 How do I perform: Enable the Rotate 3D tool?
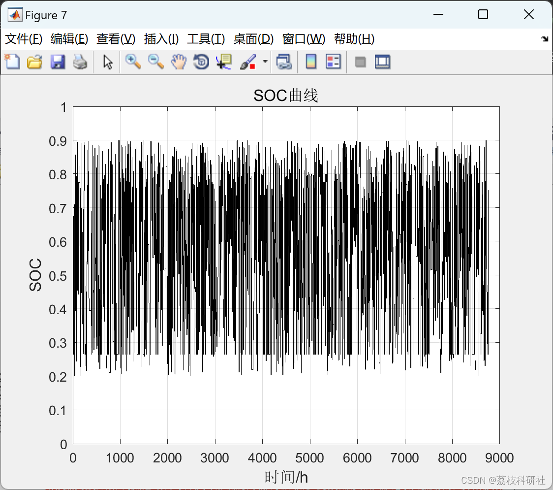(201, 62)
